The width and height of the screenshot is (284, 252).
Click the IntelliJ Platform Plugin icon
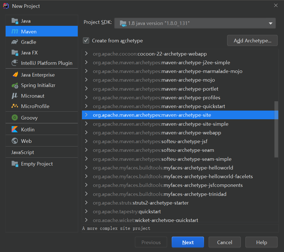tap(15, 63)
